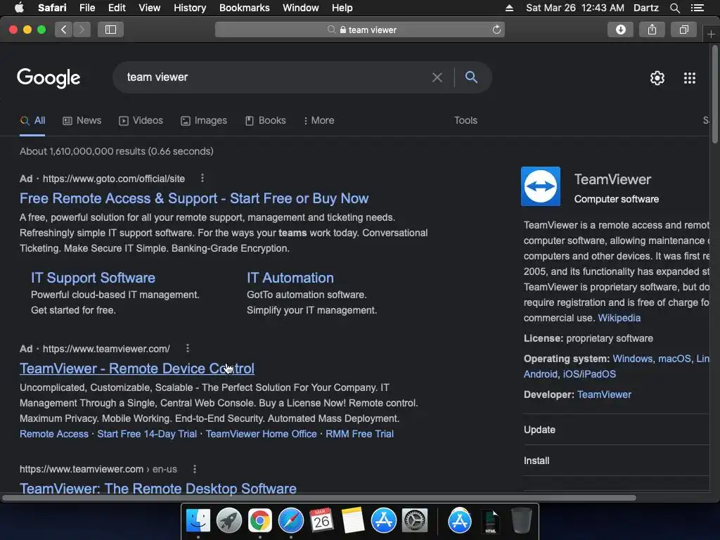Open Free Remote Access & Support ad link

(x=194, y=198)
